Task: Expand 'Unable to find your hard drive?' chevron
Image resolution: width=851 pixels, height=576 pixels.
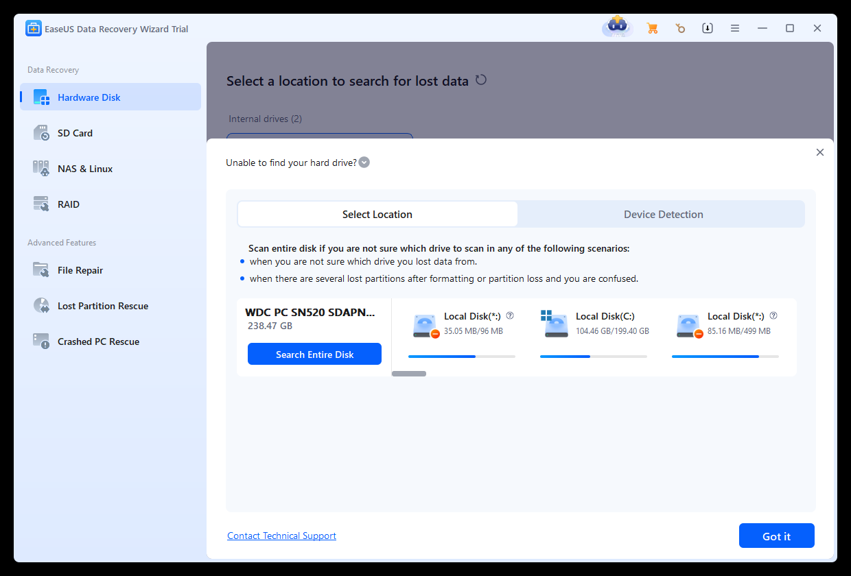Action: 364,163
